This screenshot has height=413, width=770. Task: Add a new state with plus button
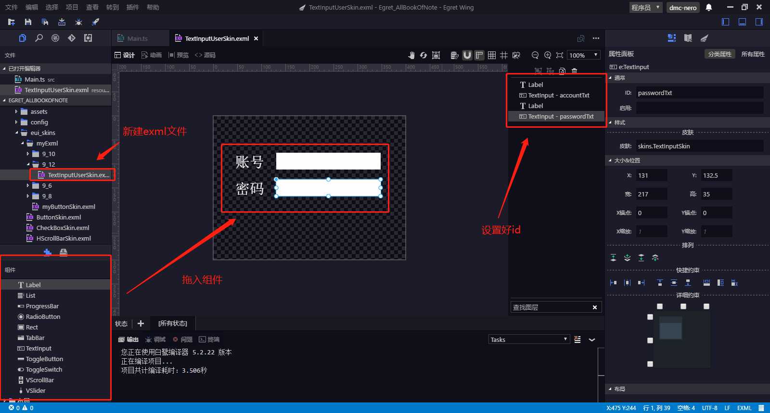(x=141, y=324)
